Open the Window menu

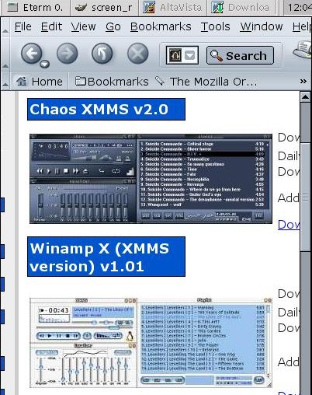262,26
